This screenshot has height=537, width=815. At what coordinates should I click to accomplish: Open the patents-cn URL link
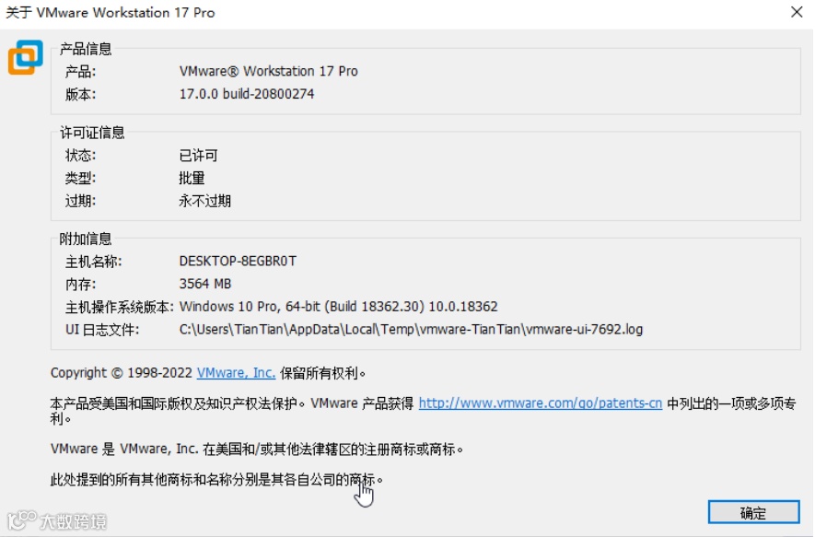click(x=540, y=403)
